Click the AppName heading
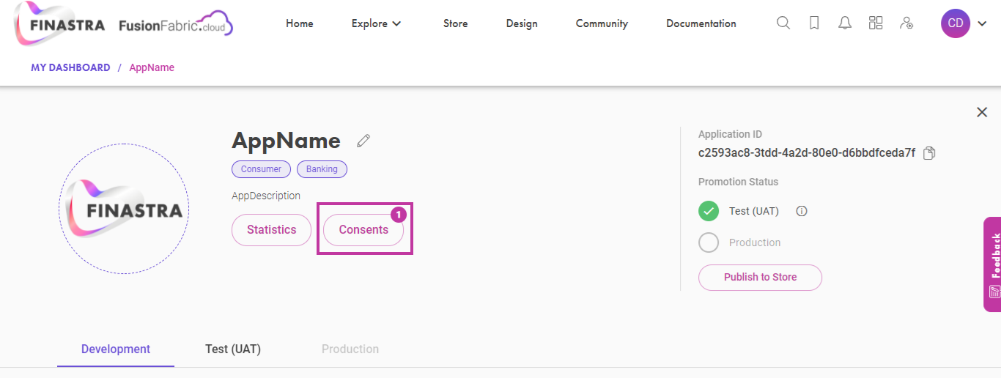The image size is (1001, 378). 286,141
